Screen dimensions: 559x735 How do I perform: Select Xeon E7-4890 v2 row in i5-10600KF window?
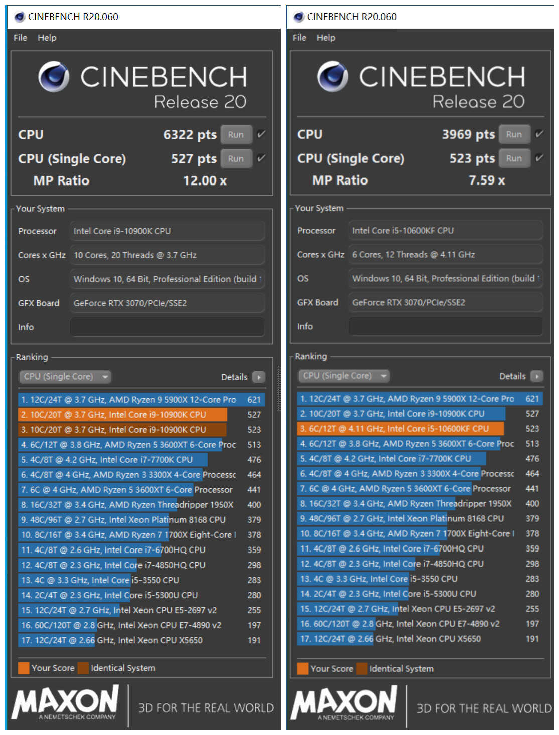coord(420,624)
